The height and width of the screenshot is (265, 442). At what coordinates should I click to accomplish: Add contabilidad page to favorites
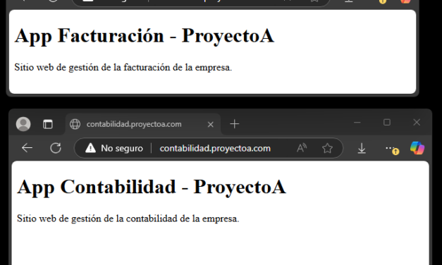(x=327, y=148)
